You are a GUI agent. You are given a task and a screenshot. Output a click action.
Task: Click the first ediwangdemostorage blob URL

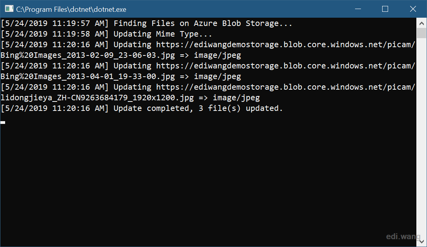[x=286, y=45]
